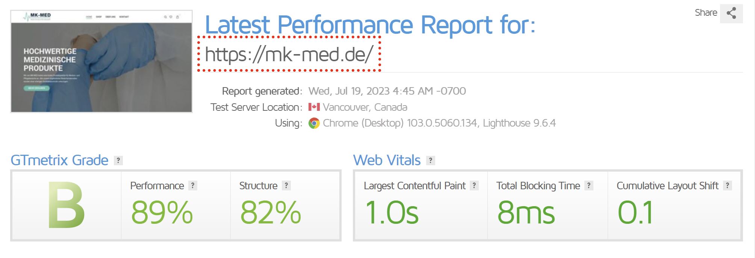Click the 89% Performance score
Screen dimensions: 755x258
point(162,212)
